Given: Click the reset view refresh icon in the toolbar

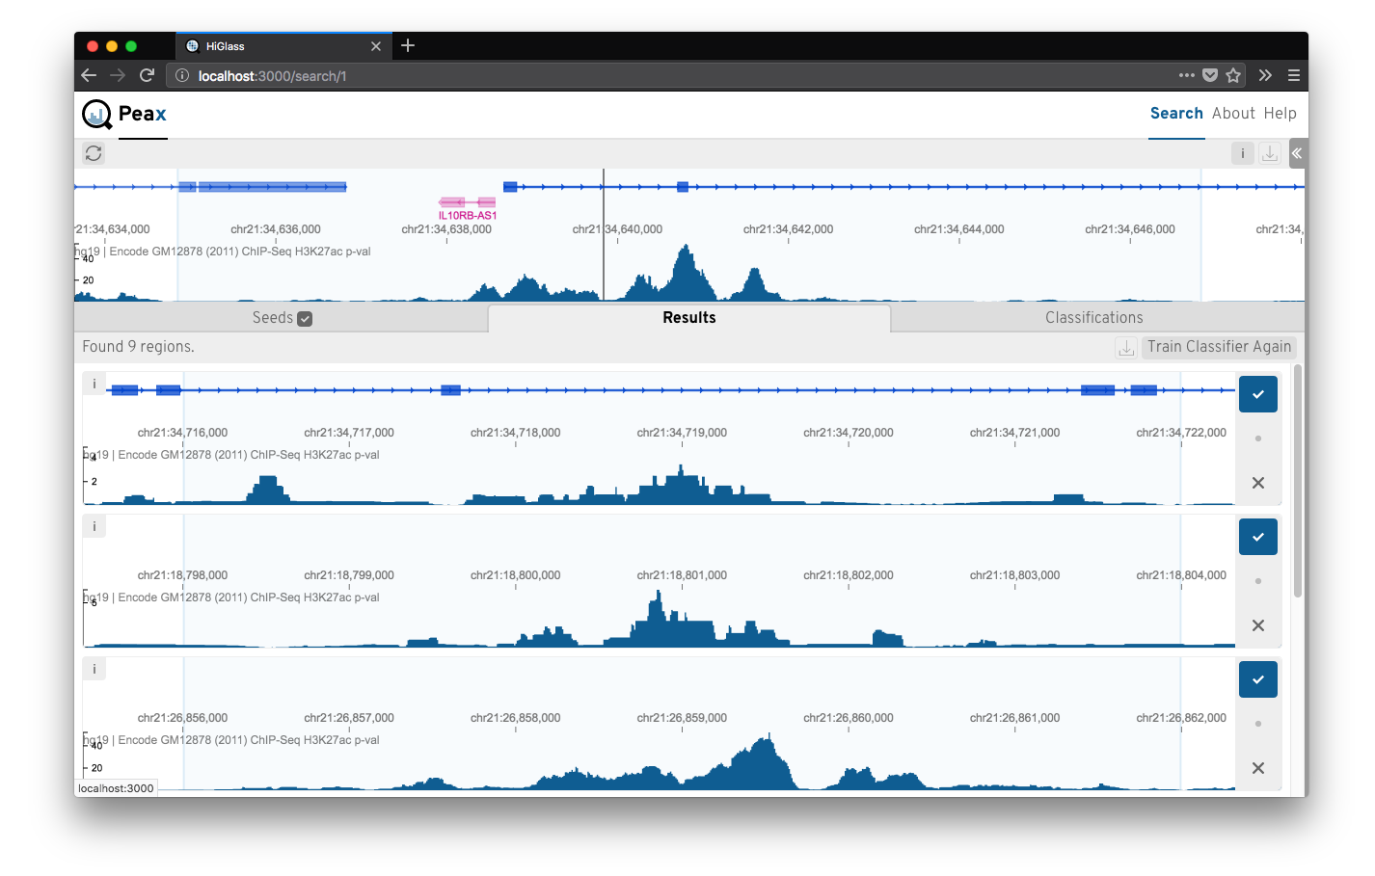Looking at the screenshot, I should (94, 153).
